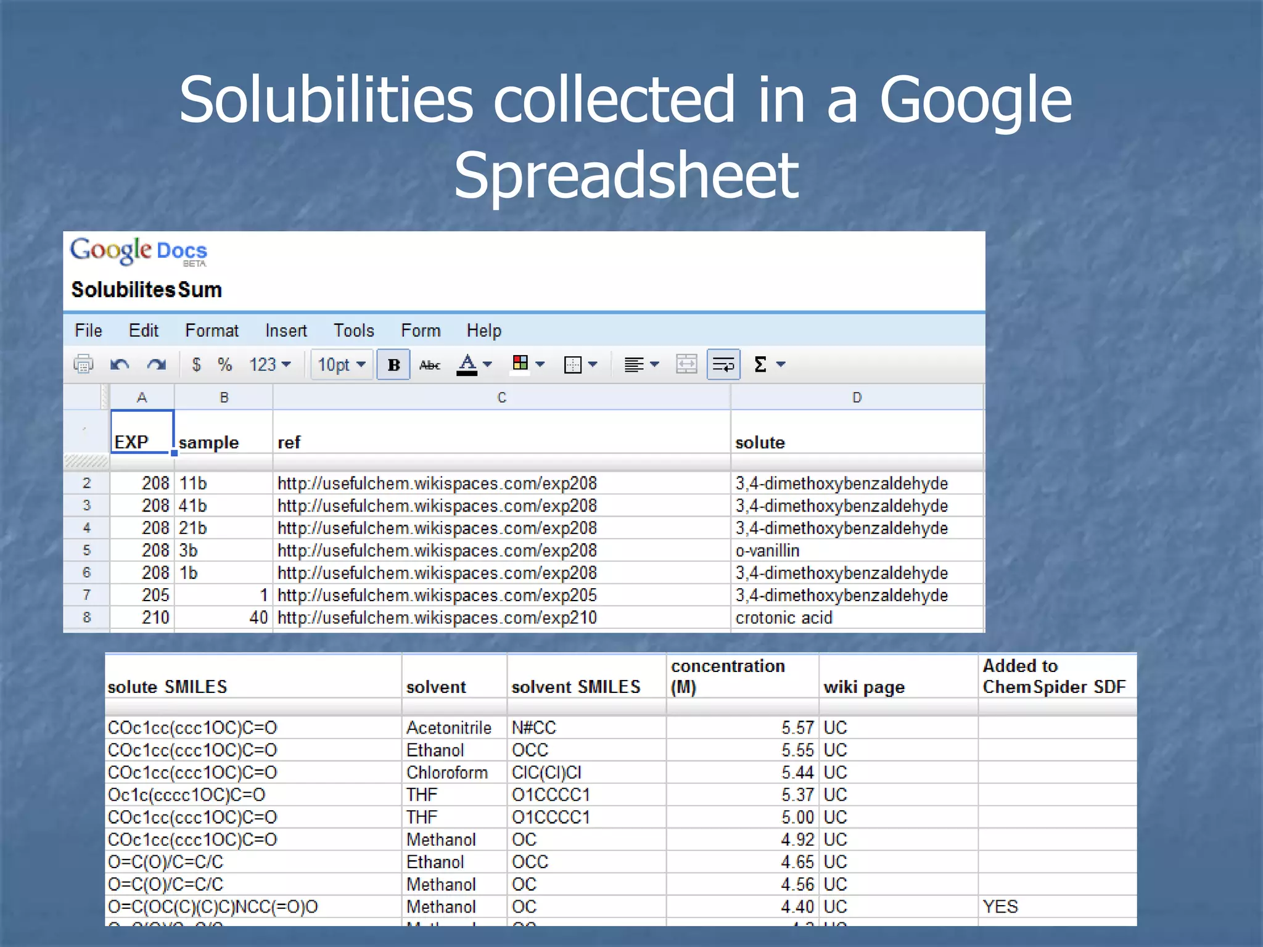
Task: Apply percent number format
Action: (224, 364)
